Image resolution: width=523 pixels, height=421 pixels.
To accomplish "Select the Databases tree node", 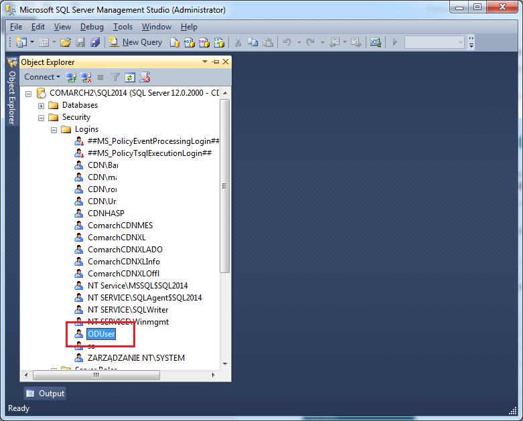I will (80, 105).
